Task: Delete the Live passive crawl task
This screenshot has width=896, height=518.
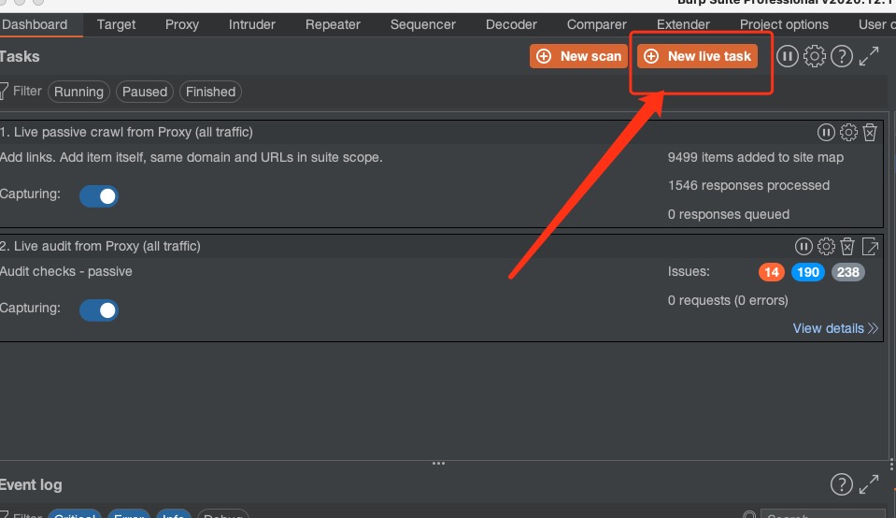Action: tap(870, 132)
